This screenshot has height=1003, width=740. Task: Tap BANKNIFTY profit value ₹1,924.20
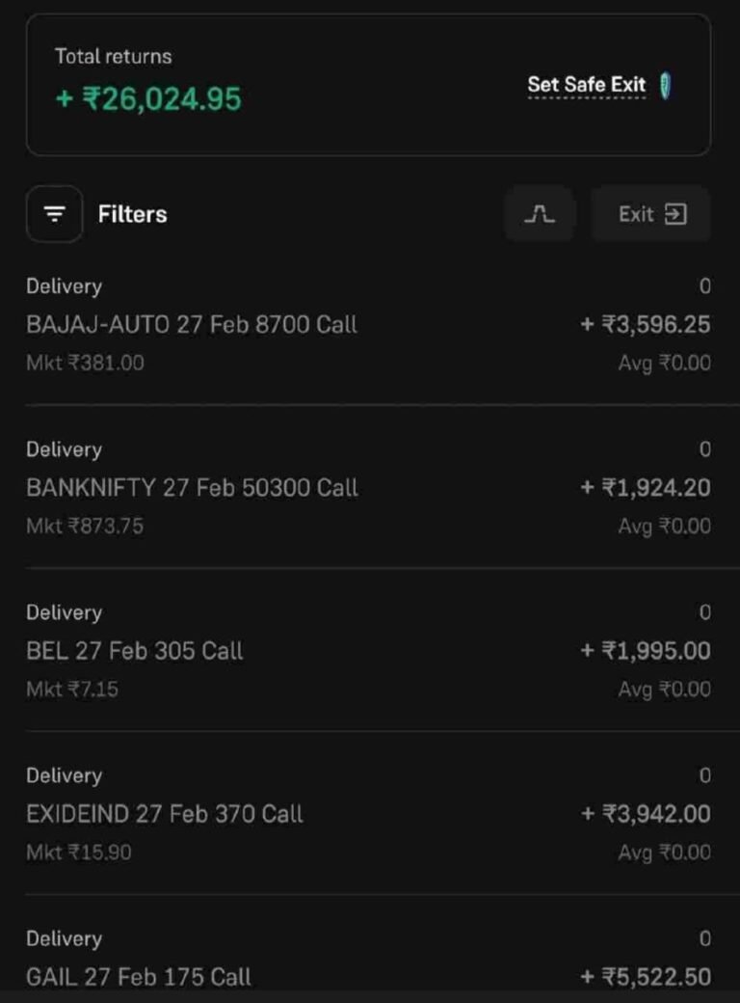coord(646,487)
